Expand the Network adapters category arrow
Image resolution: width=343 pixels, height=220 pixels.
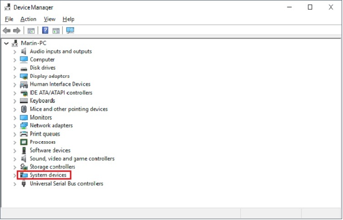15,126
